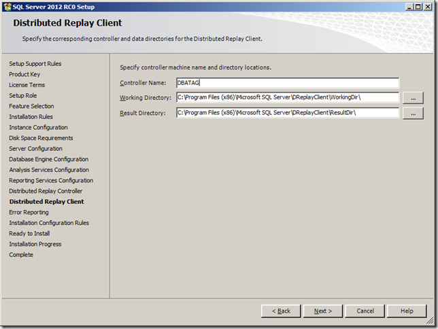The image size is (438, 329).
Task: Click the Working Directory path field
Action: [x=288, y=97]
